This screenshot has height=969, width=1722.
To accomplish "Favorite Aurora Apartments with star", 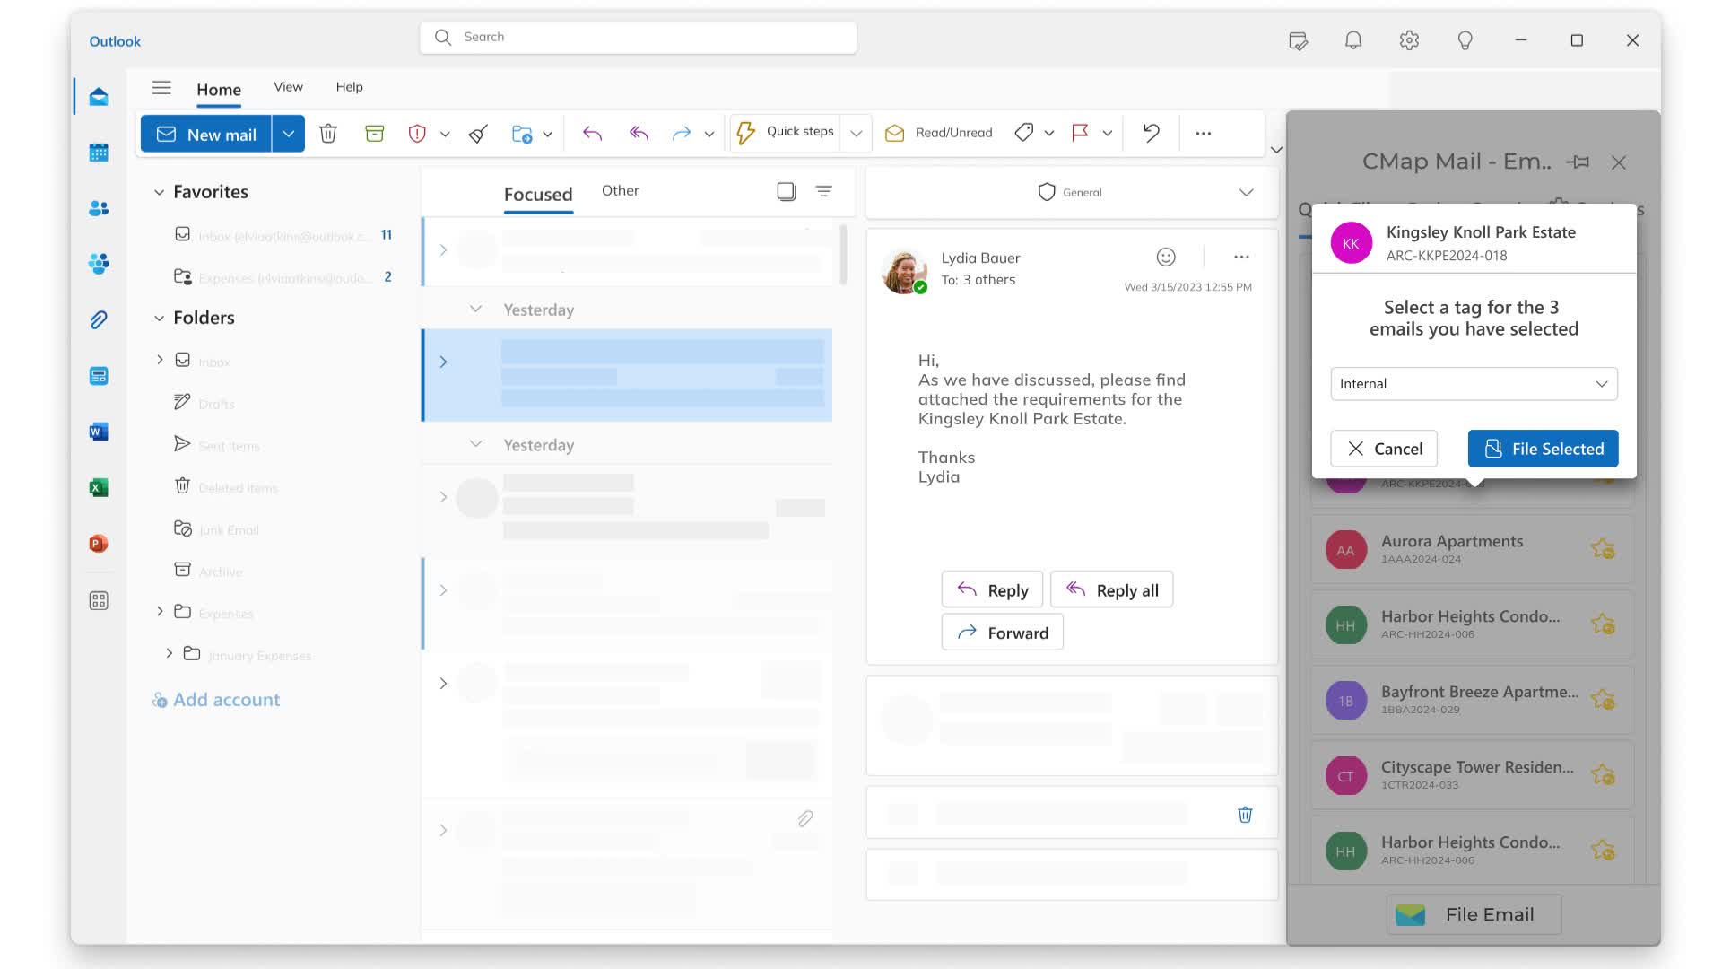I will [x=1603, y=549].
